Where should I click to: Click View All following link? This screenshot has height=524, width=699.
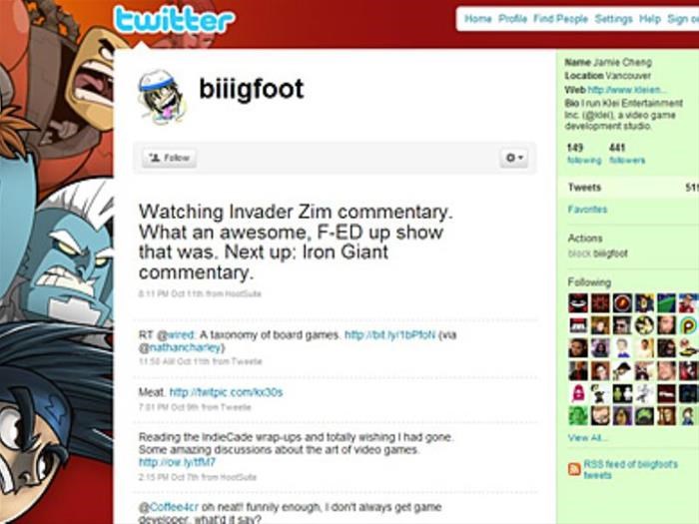587,438
